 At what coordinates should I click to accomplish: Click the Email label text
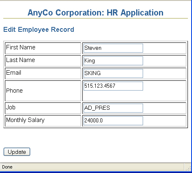click(13, 73)
